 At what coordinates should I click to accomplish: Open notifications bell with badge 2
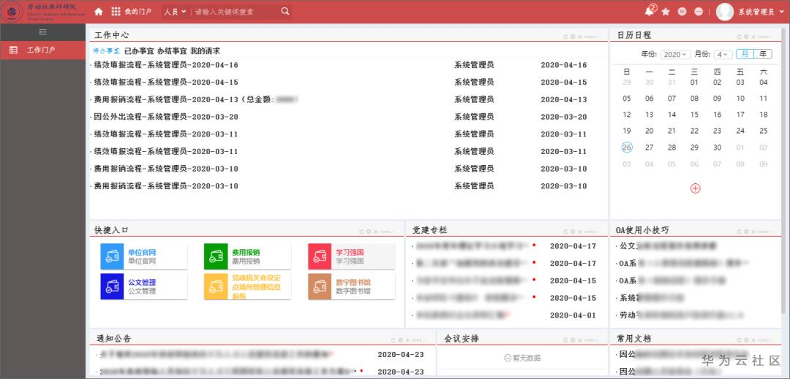coord(650,11)
